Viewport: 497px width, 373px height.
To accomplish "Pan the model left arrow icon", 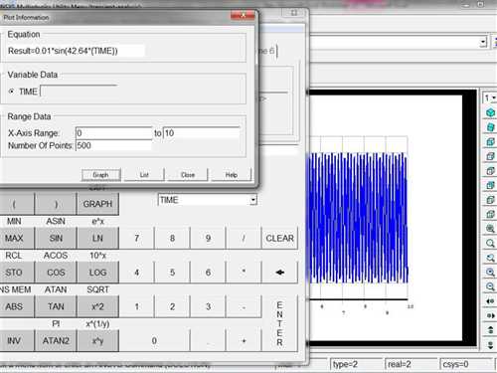I will pyautogui.click(x=490, y=301).
